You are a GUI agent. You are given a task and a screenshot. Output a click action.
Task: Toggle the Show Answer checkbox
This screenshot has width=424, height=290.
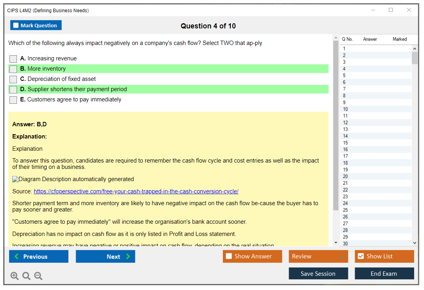click(x=229, y=256)
